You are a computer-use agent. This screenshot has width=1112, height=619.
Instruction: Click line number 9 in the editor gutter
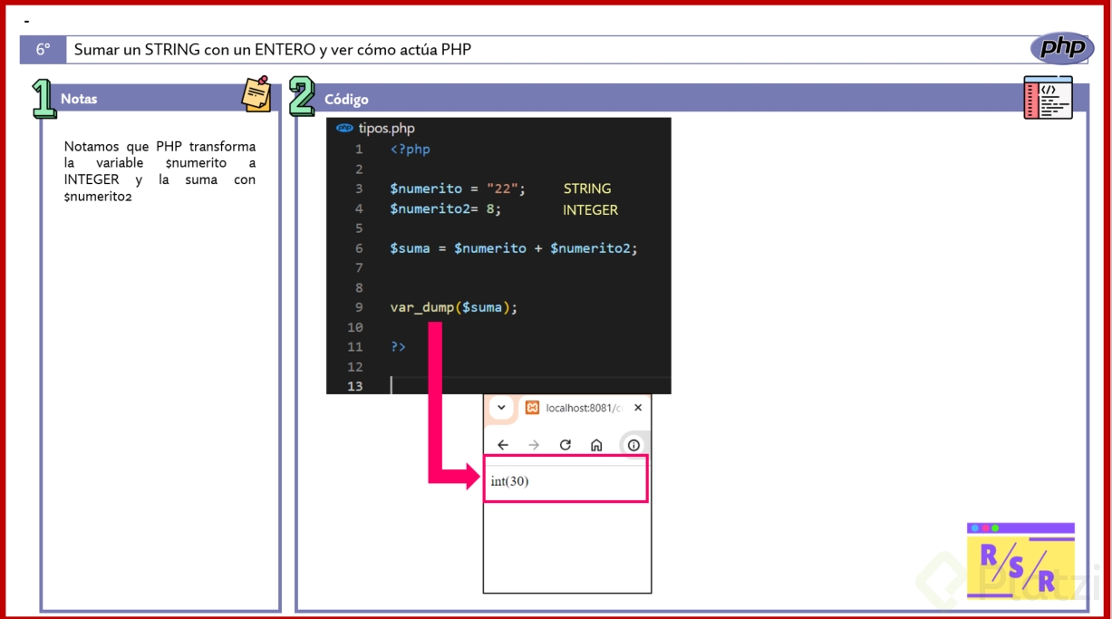(x=359, y=307)
